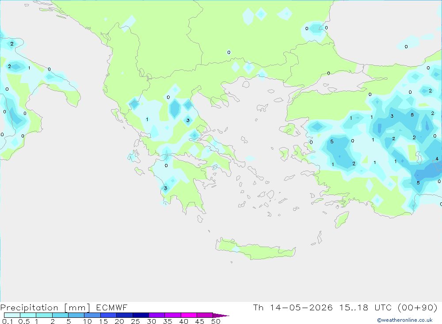Image resolution: width=442 pixels, height=324 pixels.
Task: Click the legend label '0.1'
Action: click(x=8, y=321)
